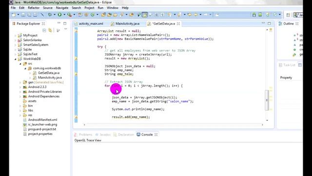Close the Console view tab
The width and height of the screenshot is (312, 176).
(156, 135)
